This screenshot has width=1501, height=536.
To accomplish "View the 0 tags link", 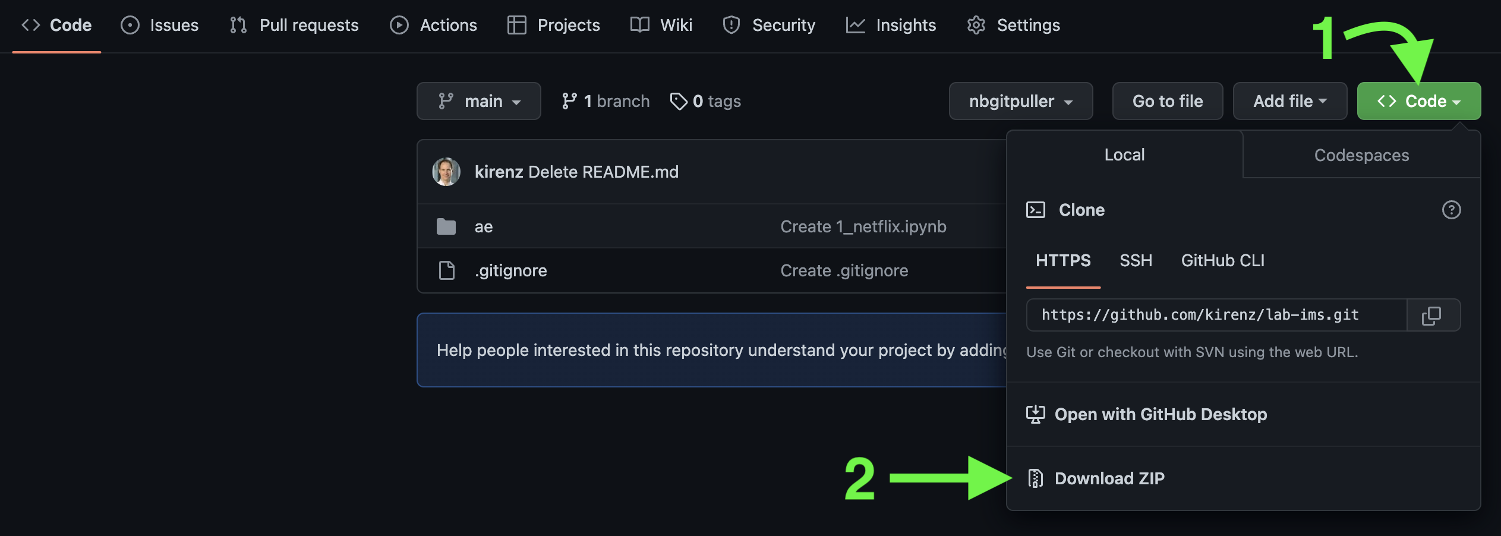I will tap(705, 101).
